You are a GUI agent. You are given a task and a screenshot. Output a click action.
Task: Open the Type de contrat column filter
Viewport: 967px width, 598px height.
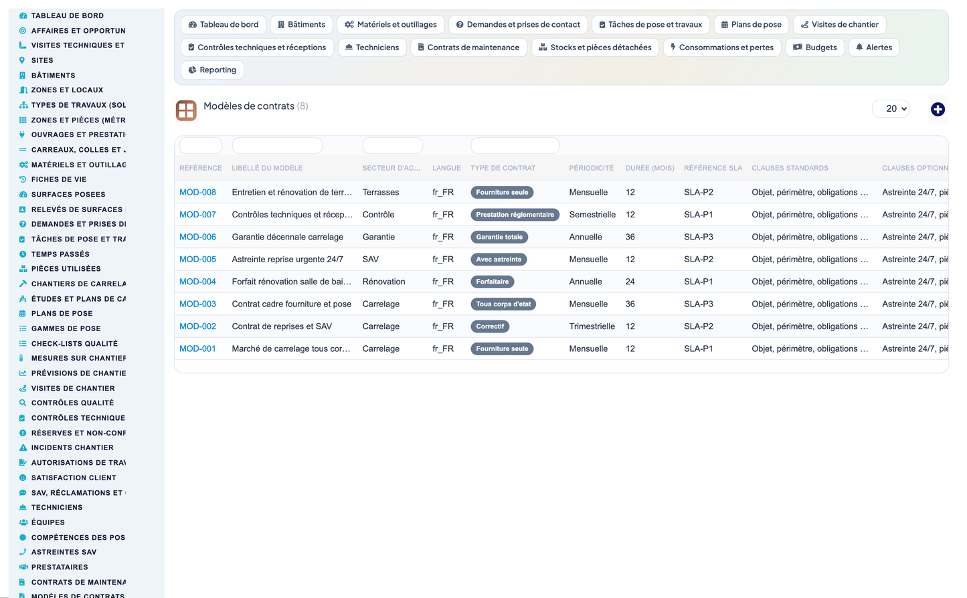coord(515,145)
